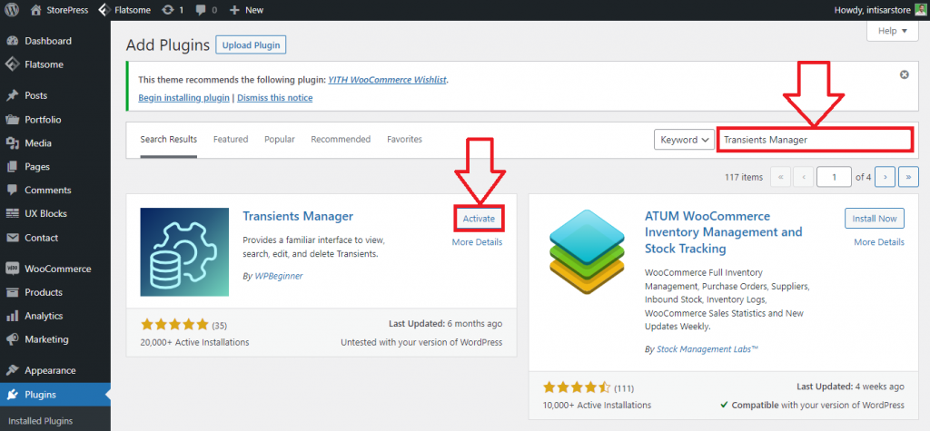Switch to the Search Results tab
Screen dimensions: 930x431
coord(168,140)
